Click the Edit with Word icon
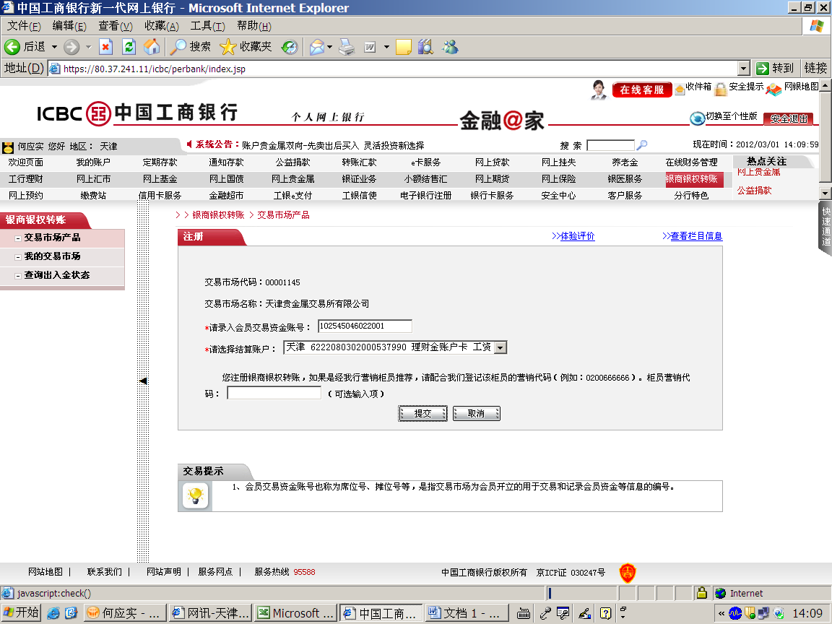Screen dimensions: 832x624 coord(370,47)
